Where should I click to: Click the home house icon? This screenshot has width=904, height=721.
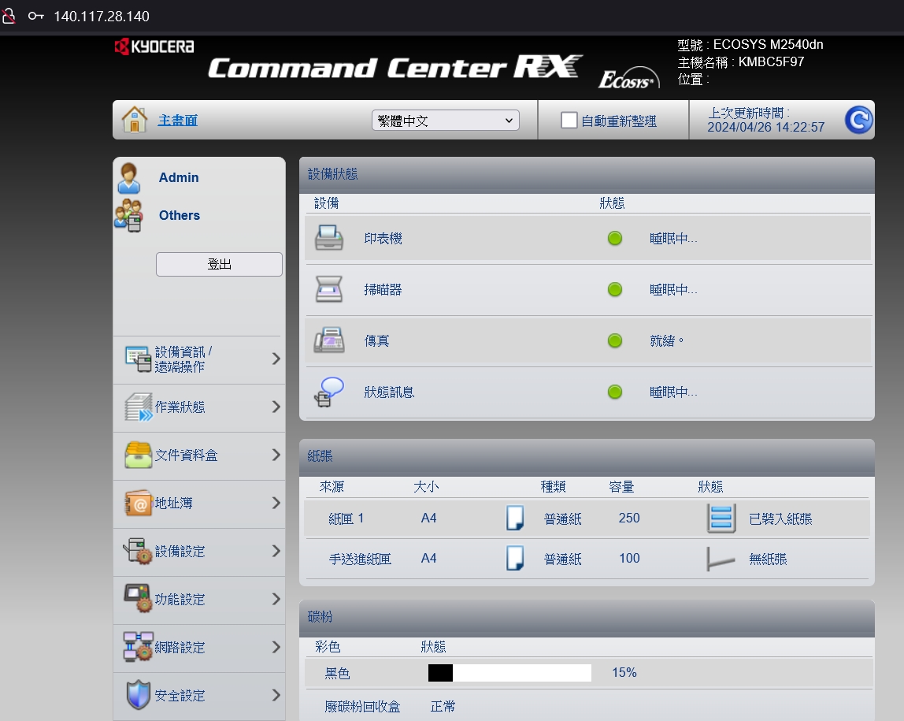pos(135,120)
